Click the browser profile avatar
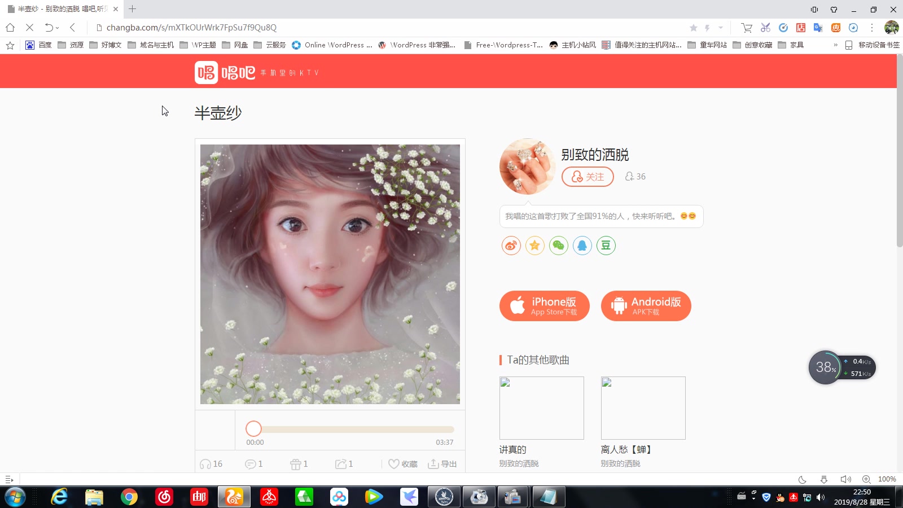 point(892,27)
